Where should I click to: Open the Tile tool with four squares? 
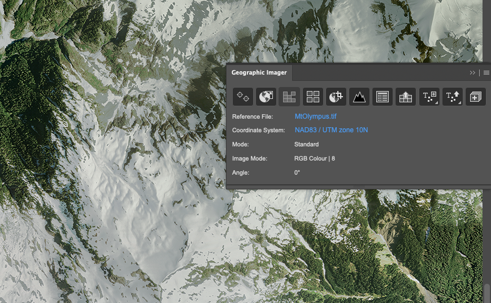[312, 97]
